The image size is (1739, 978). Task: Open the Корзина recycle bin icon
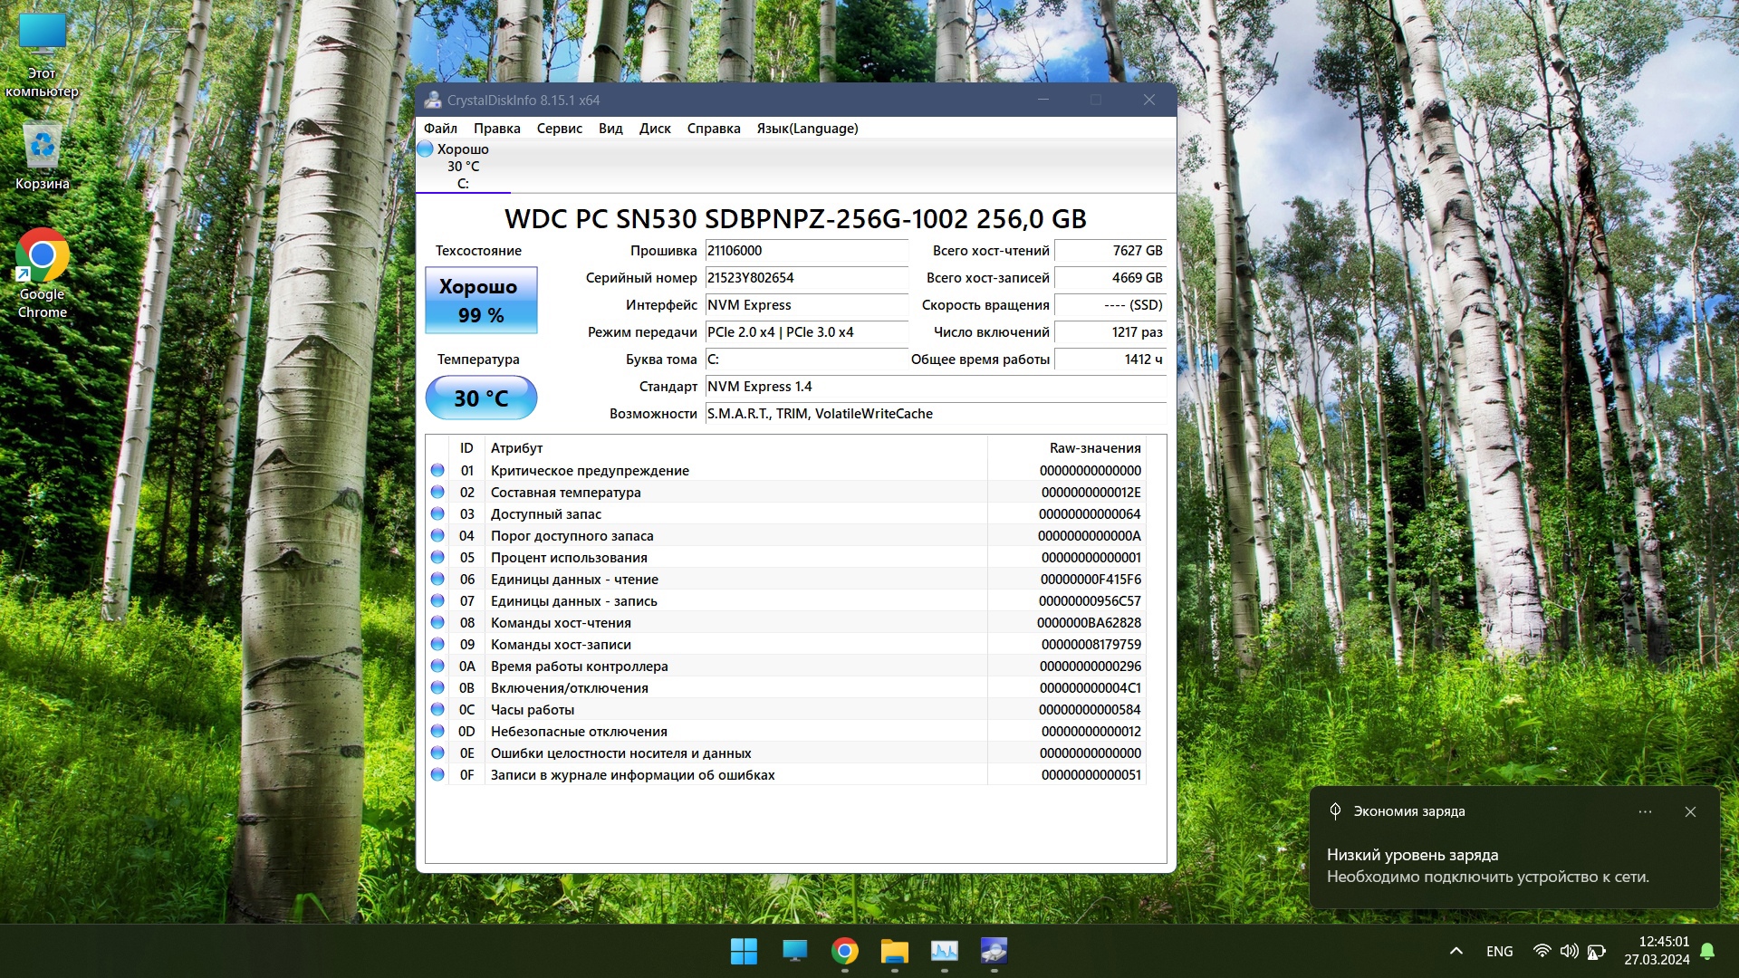[42, 158]
